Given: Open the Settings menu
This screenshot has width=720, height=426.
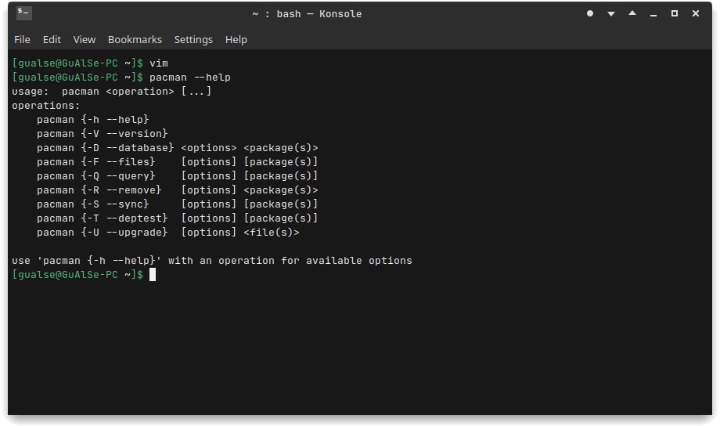Looking at the screenshot, I should coord(193,39).
